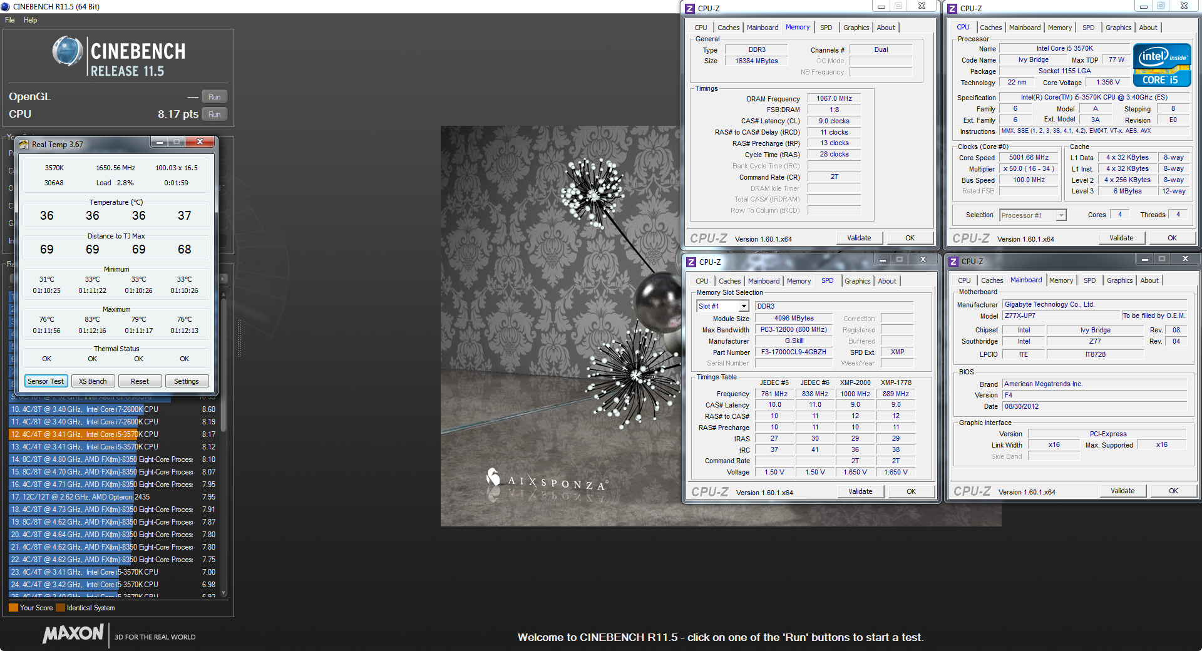Open the File menu in Cinebench
This screenshot has width=1202, height=651.
[10, 20]
